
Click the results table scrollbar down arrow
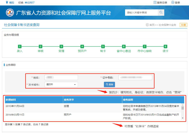pos(183,118)
